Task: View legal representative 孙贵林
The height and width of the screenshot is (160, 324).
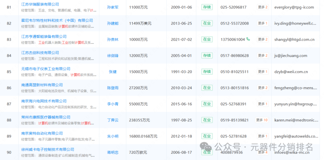Action: (113, 40)
